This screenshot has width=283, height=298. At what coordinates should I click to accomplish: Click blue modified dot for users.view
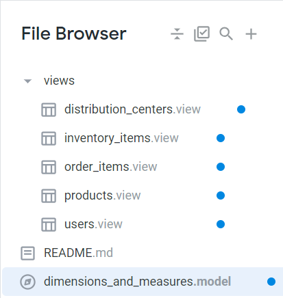click(x=221, y=224)
